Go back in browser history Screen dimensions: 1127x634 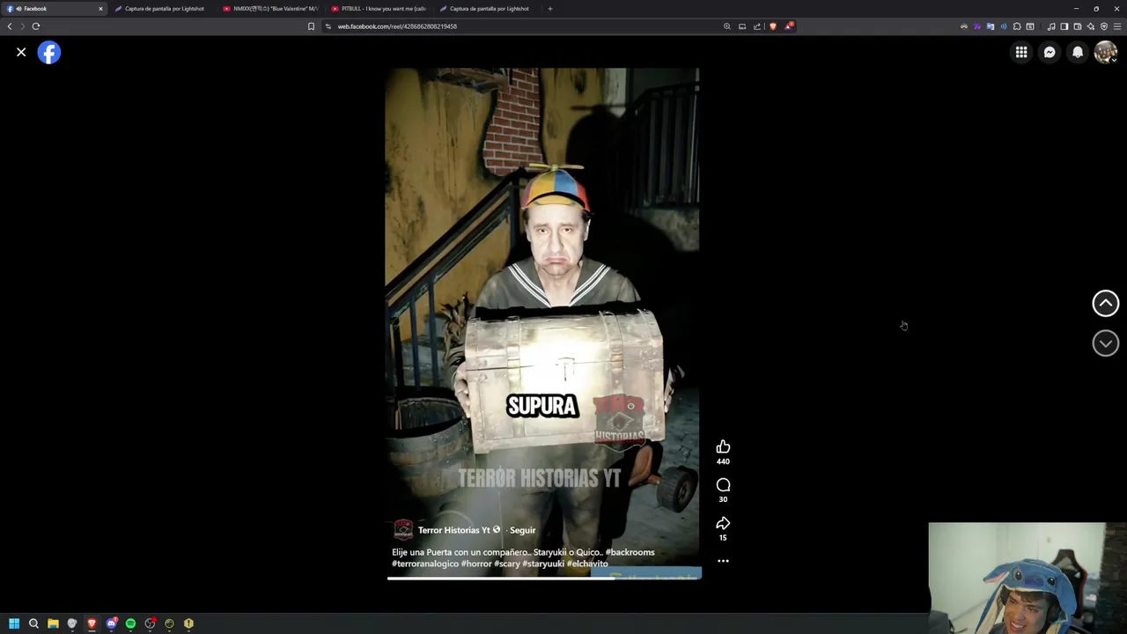10,26
